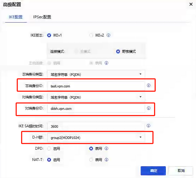Select IKEv1 radio button
The height and width of the screenshot is (178, 196).
[49, 35]
